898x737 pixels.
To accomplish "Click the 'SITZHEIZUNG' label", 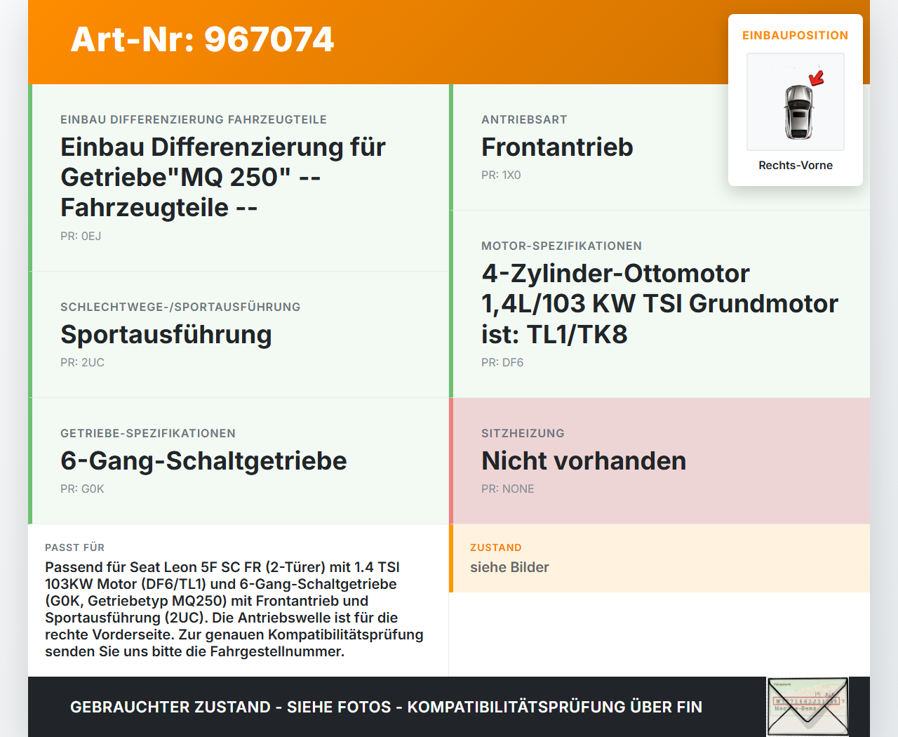I will point(523,433).
